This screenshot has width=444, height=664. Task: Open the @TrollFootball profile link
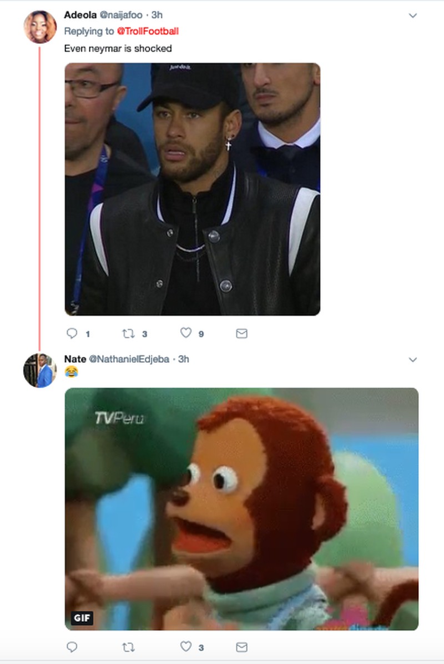click(148, 31)
